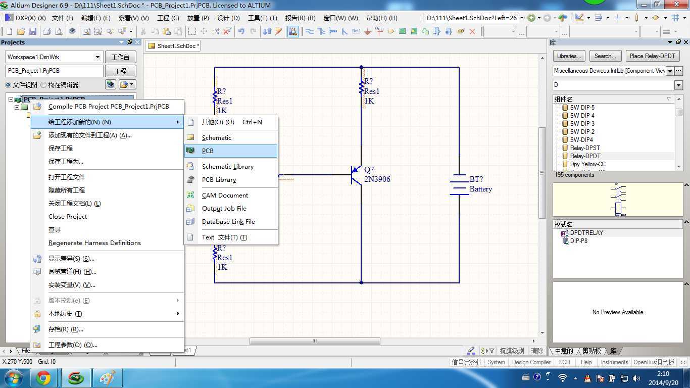
Task: Choose PCB from the add-new submenu
Action: (231, 151)
